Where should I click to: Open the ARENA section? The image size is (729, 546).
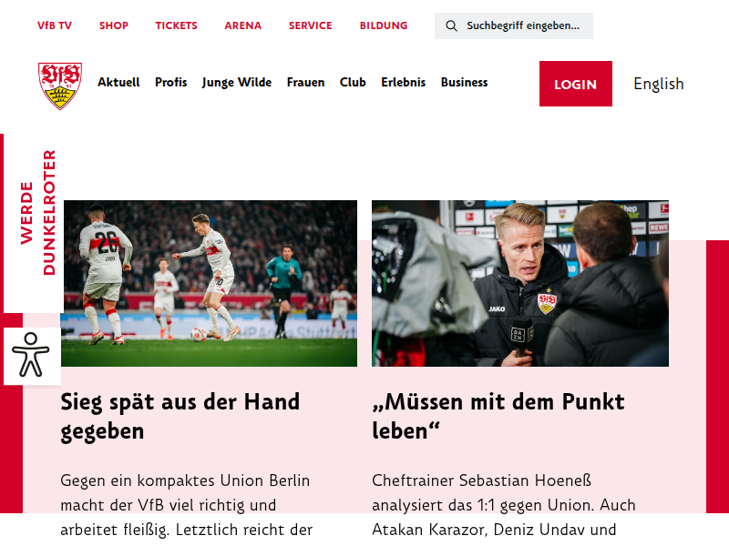[x=242, y=25]
